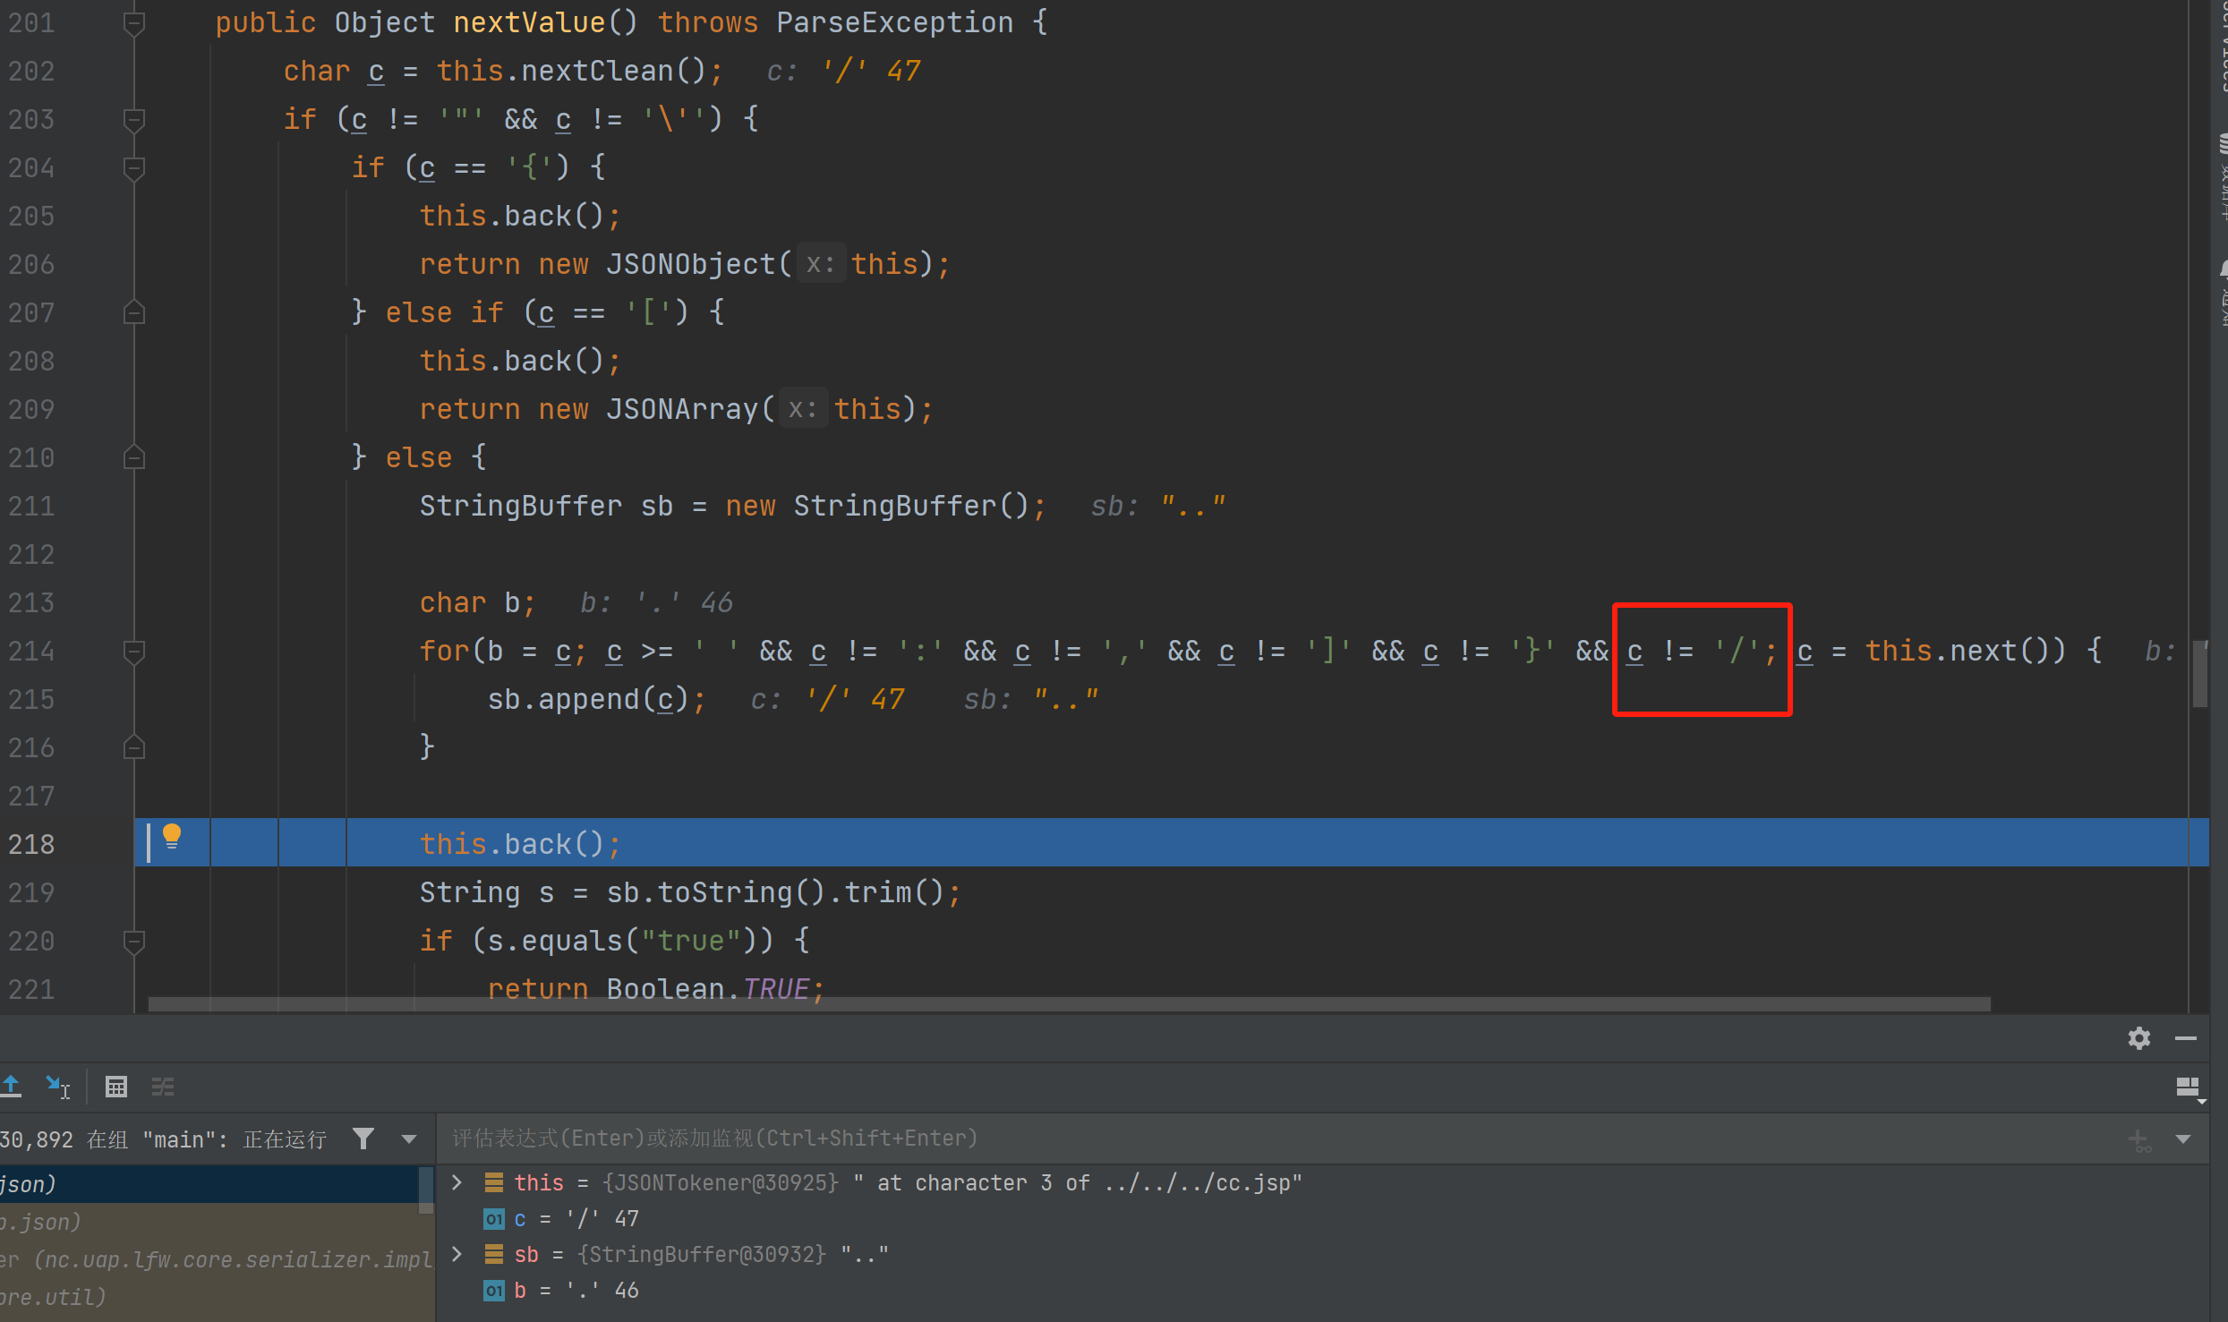
Task: Toggle the fold marker at line 214
Action: (x=134, y=652)
